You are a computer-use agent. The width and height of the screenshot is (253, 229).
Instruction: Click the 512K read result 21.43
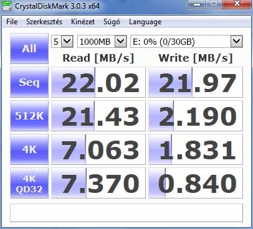[98, 116]
